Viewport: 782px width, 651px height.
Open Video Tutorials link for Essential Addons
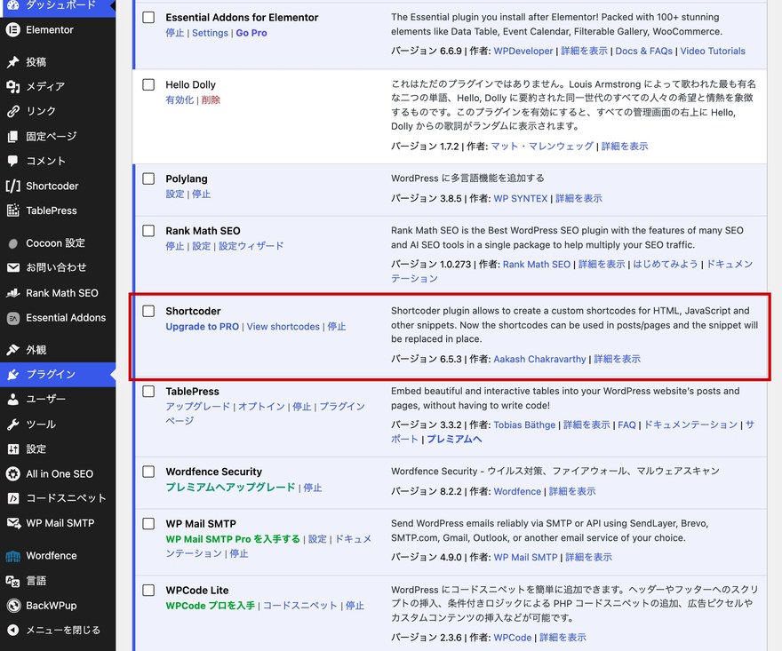coord(713,51)
